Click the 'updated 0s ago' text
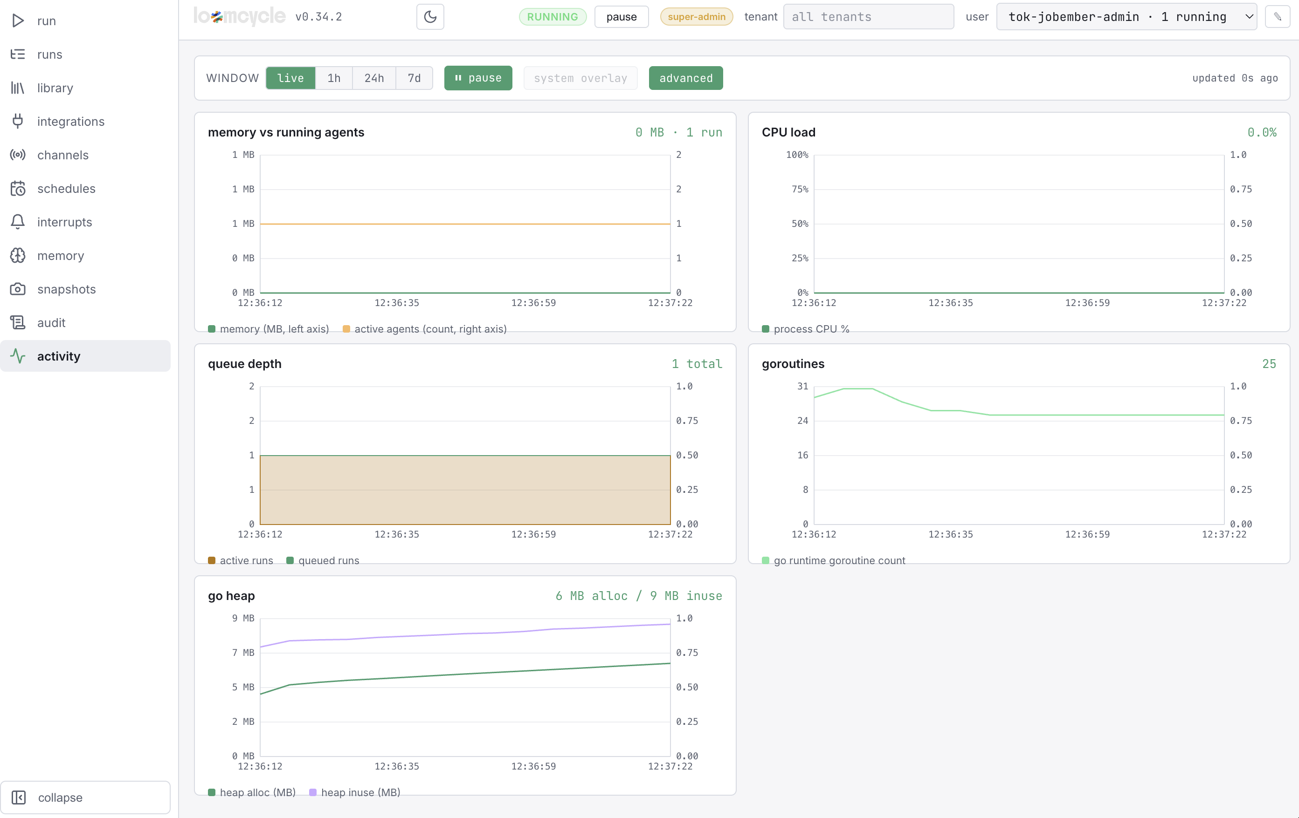Viewport: 1299px width, 818px height. point(1235,78)
